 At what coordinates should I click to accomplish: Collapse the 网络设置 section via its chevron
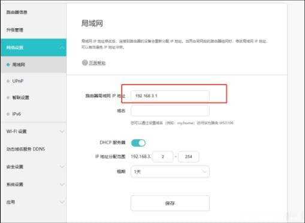62,47
